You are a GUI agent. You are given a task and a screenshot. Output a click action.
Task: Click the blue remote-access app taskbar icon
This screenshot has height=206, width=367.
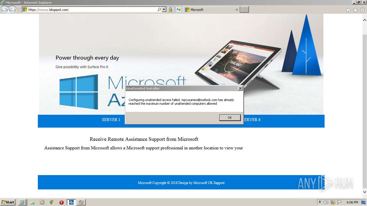click(71, 202)
